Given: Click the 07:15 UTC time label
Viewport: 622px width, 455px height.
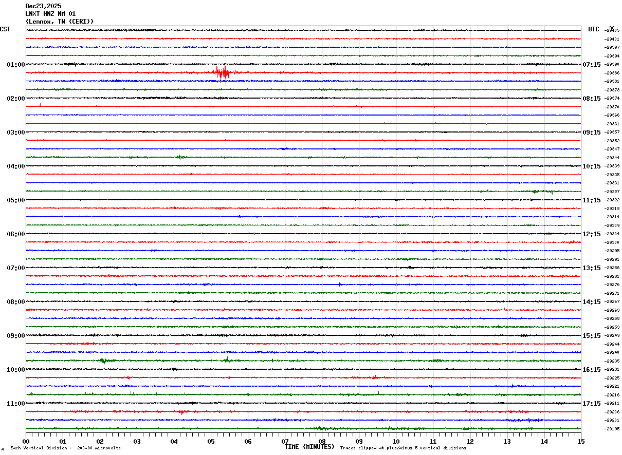Looking at the screenshot, I should tap(592, 65).
